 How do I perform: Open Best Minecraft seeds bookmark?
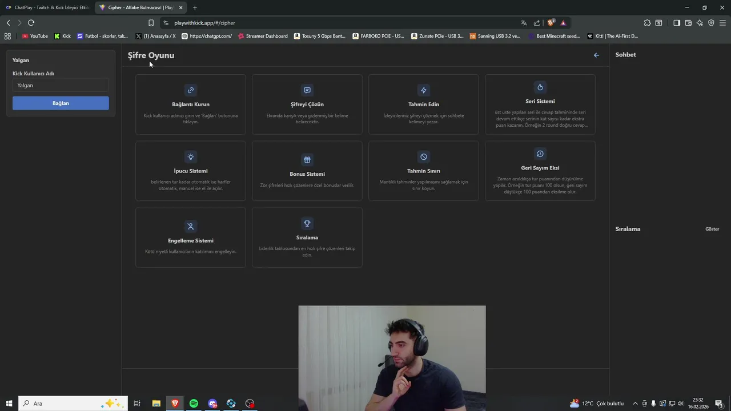pos(554,36)
